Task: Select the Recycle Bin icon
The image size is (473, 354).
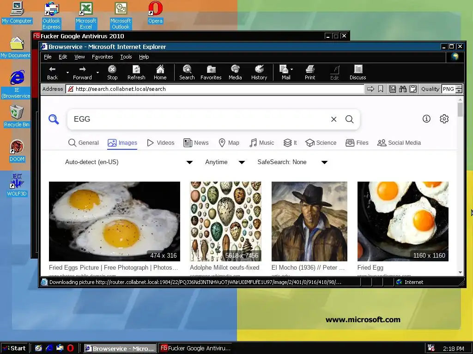Action: pos(17,116)
